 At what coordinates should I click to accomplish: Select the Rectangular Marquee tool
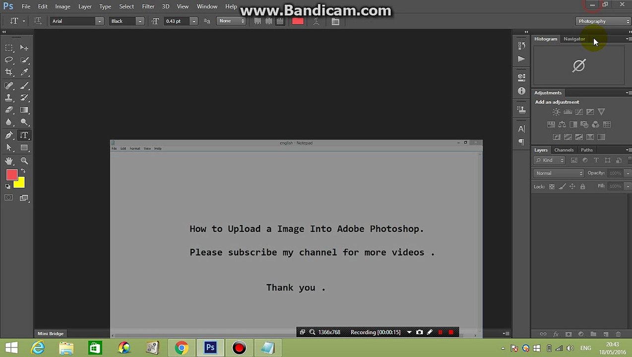click(x=9, y=48)
